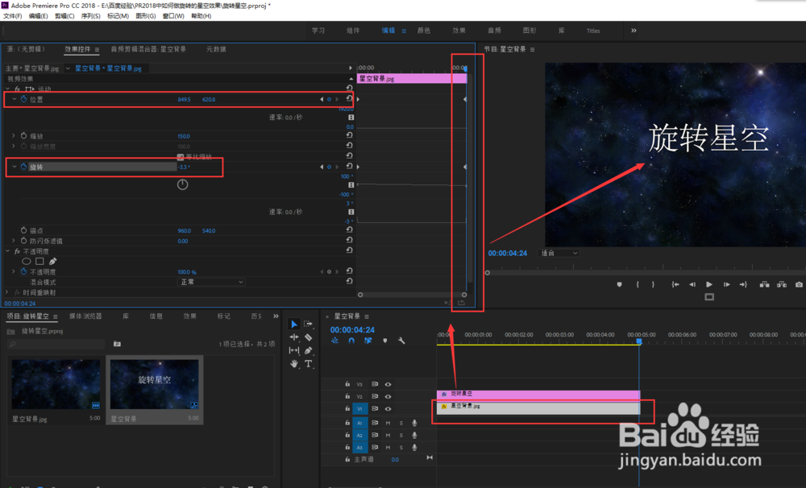Mark Out point in Program monitor
Screen dimensions: 806x488
pos(654,284)
